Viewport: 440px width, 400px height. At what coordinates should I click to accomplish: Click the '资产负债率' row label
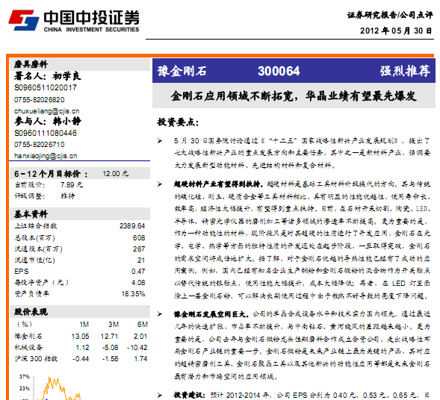31,294
